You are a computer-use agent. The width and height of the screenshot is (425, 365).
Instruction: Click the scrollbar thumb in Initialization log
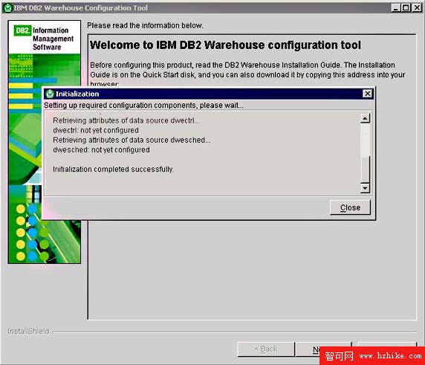(365, 169)
